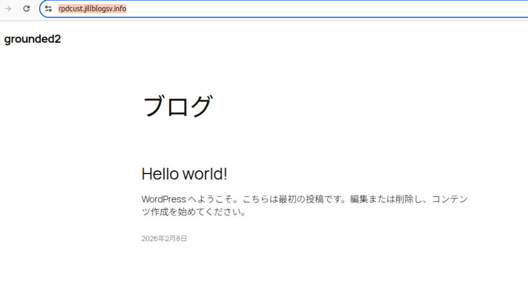Click the post date 2026年2月8日 link
528x297 pixels.
(x=164, y=238)
